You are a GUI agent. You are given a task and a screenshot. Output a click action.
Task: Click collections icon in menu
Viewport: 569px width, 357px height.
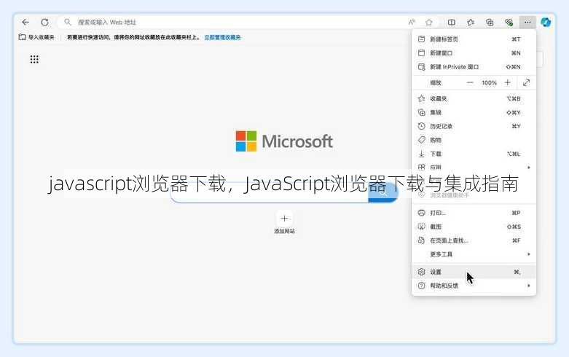421,112
